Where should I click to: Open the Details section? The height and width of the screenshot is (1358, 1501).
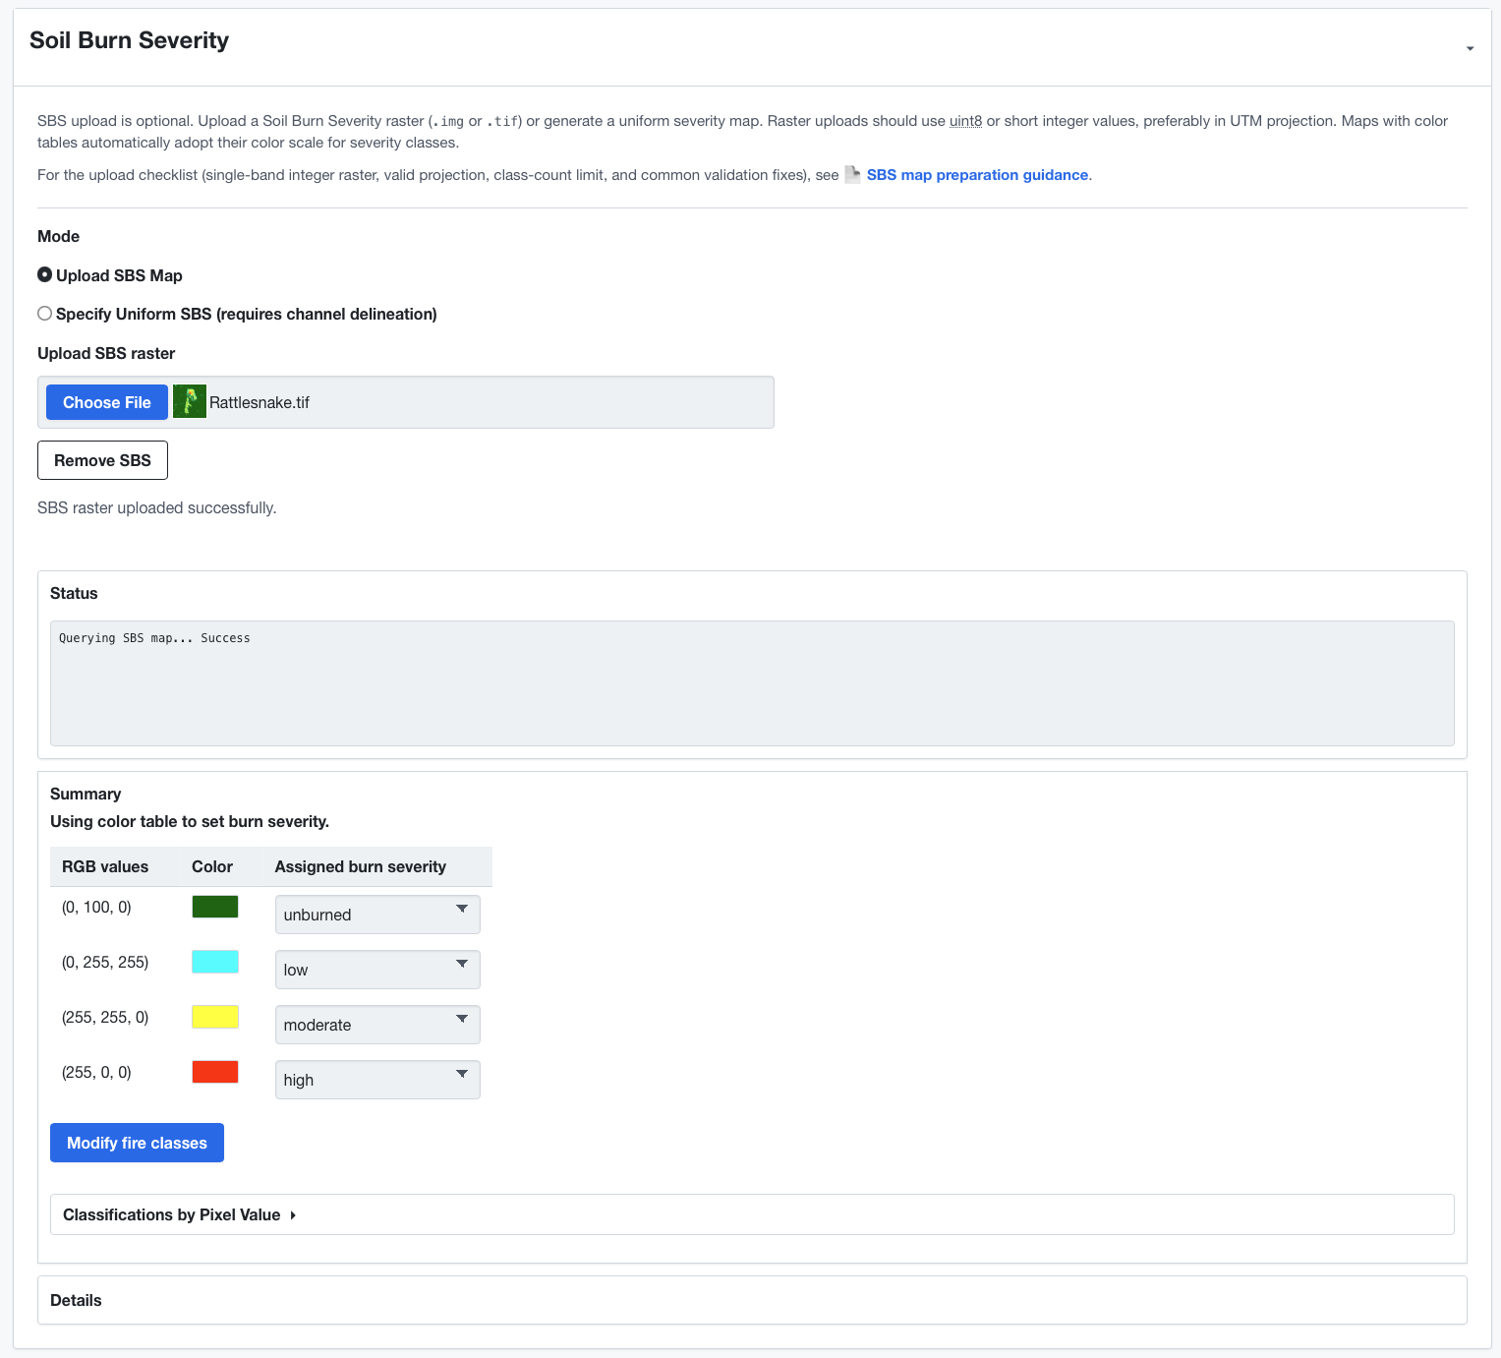[x=76, y=1300]
